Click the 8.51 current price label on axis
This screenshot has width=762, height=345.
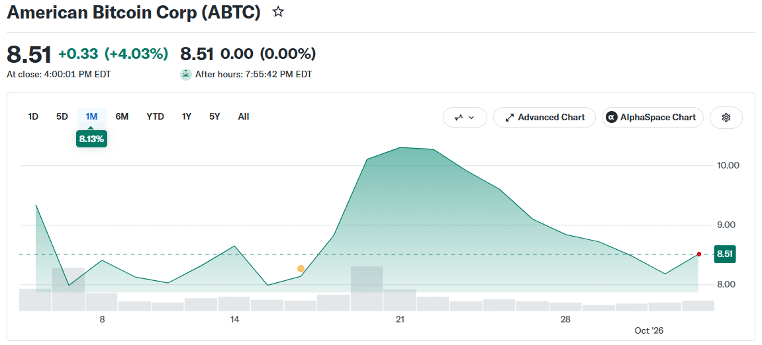[724, 254]
